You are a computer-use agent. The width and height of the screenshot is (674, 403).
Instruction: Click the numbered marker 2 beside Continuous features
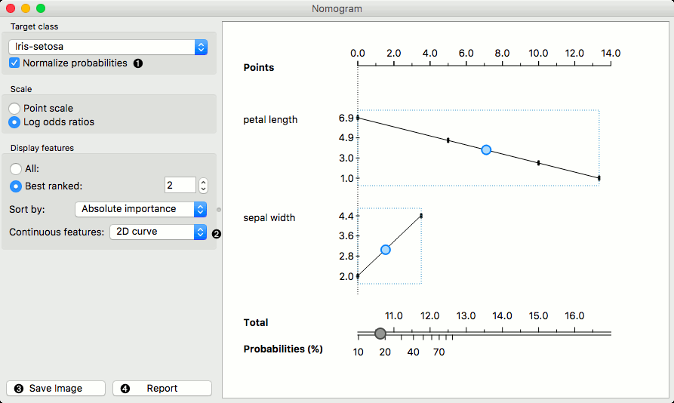(x=217, y=233)
